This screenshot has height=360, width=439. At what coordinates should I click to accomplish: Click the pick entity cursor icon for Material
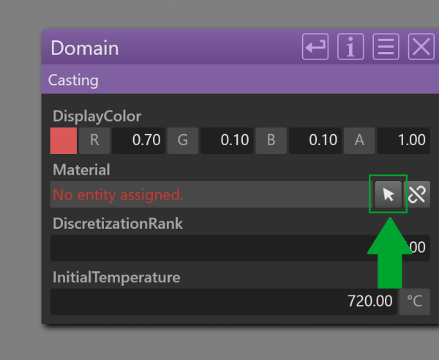point(388,194)
